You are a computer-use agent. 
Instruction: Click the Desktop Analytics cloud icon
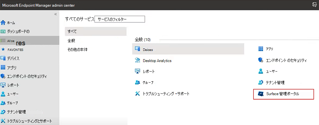click(x=138, y=60)
